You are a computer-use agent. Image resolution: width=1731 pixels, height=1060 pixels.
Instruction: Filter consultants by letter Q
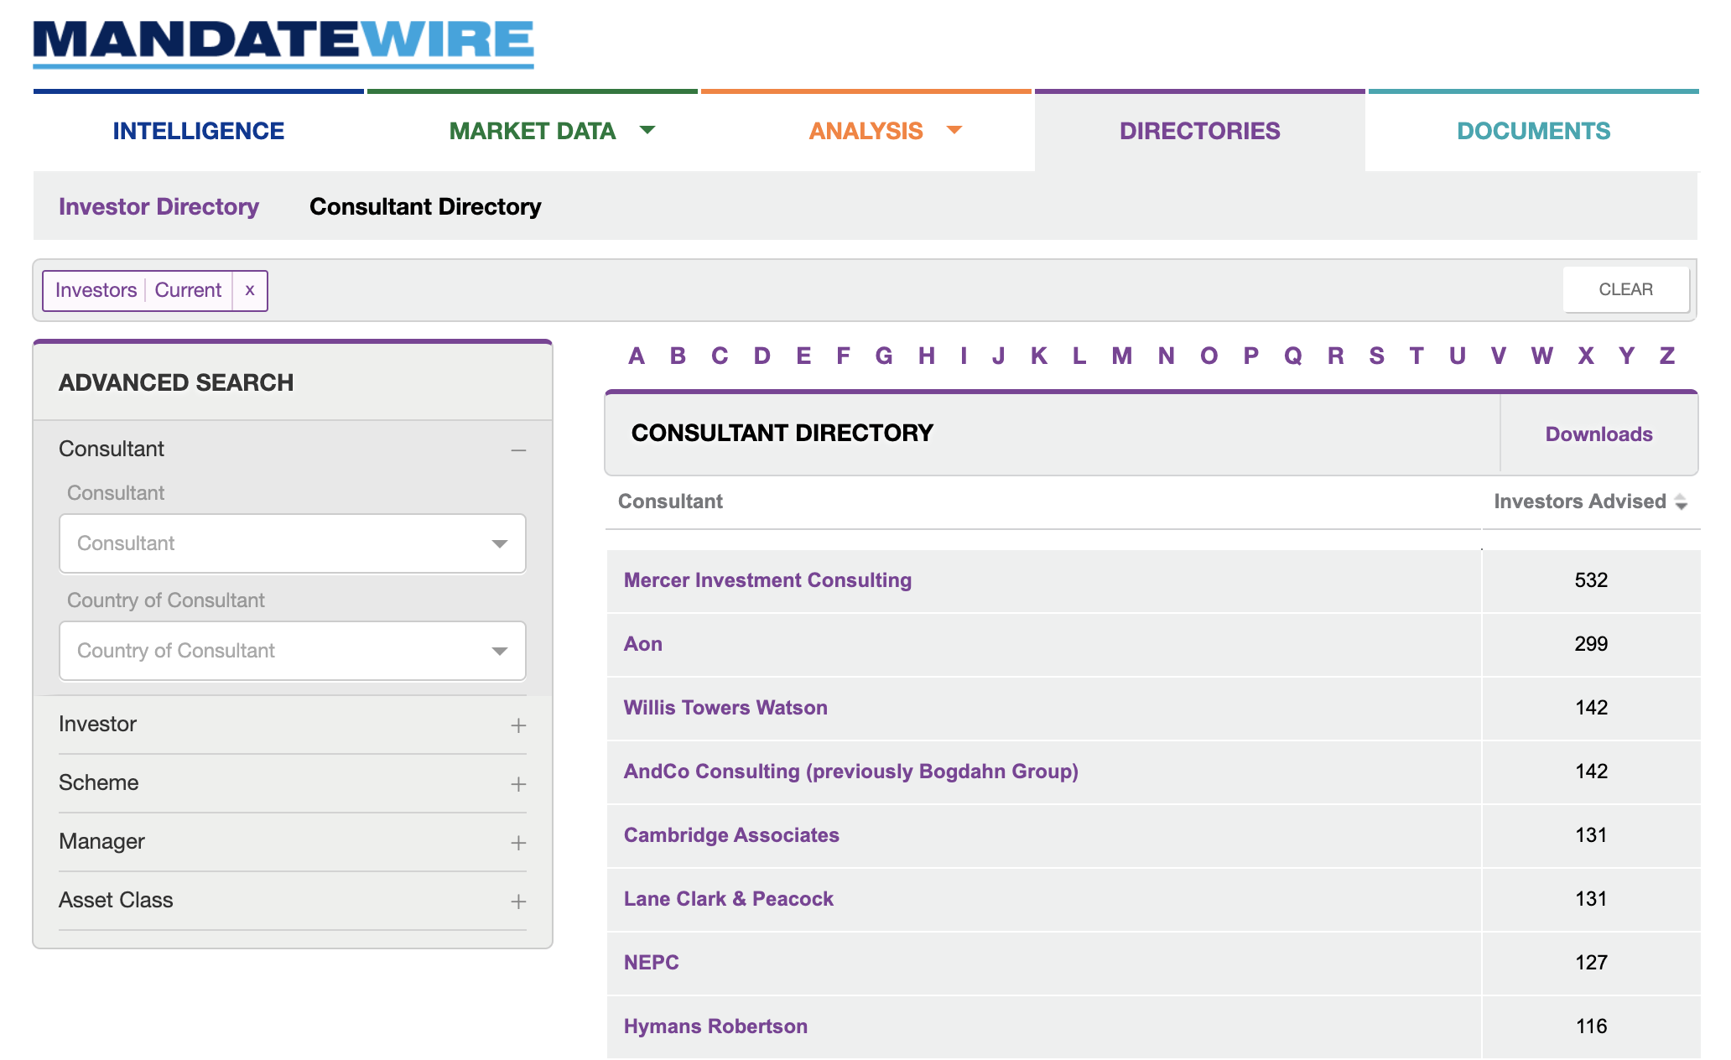1292,356
